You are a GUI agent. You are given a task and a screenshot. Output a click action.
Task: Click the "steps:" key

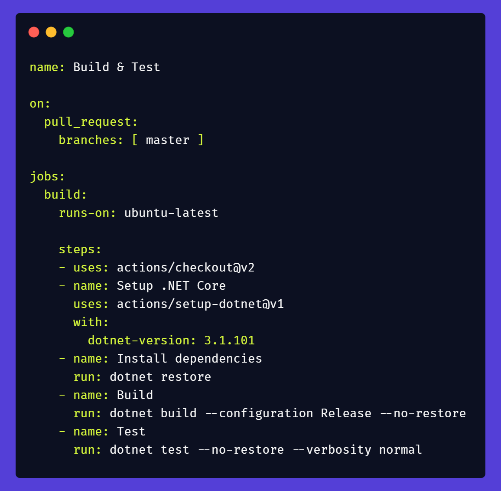tap(80, 249)
